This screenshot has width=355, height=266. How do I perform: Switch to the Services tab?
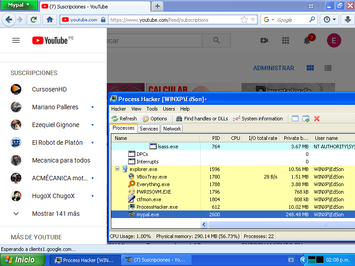pyautogui.click(x=149, y=129)
